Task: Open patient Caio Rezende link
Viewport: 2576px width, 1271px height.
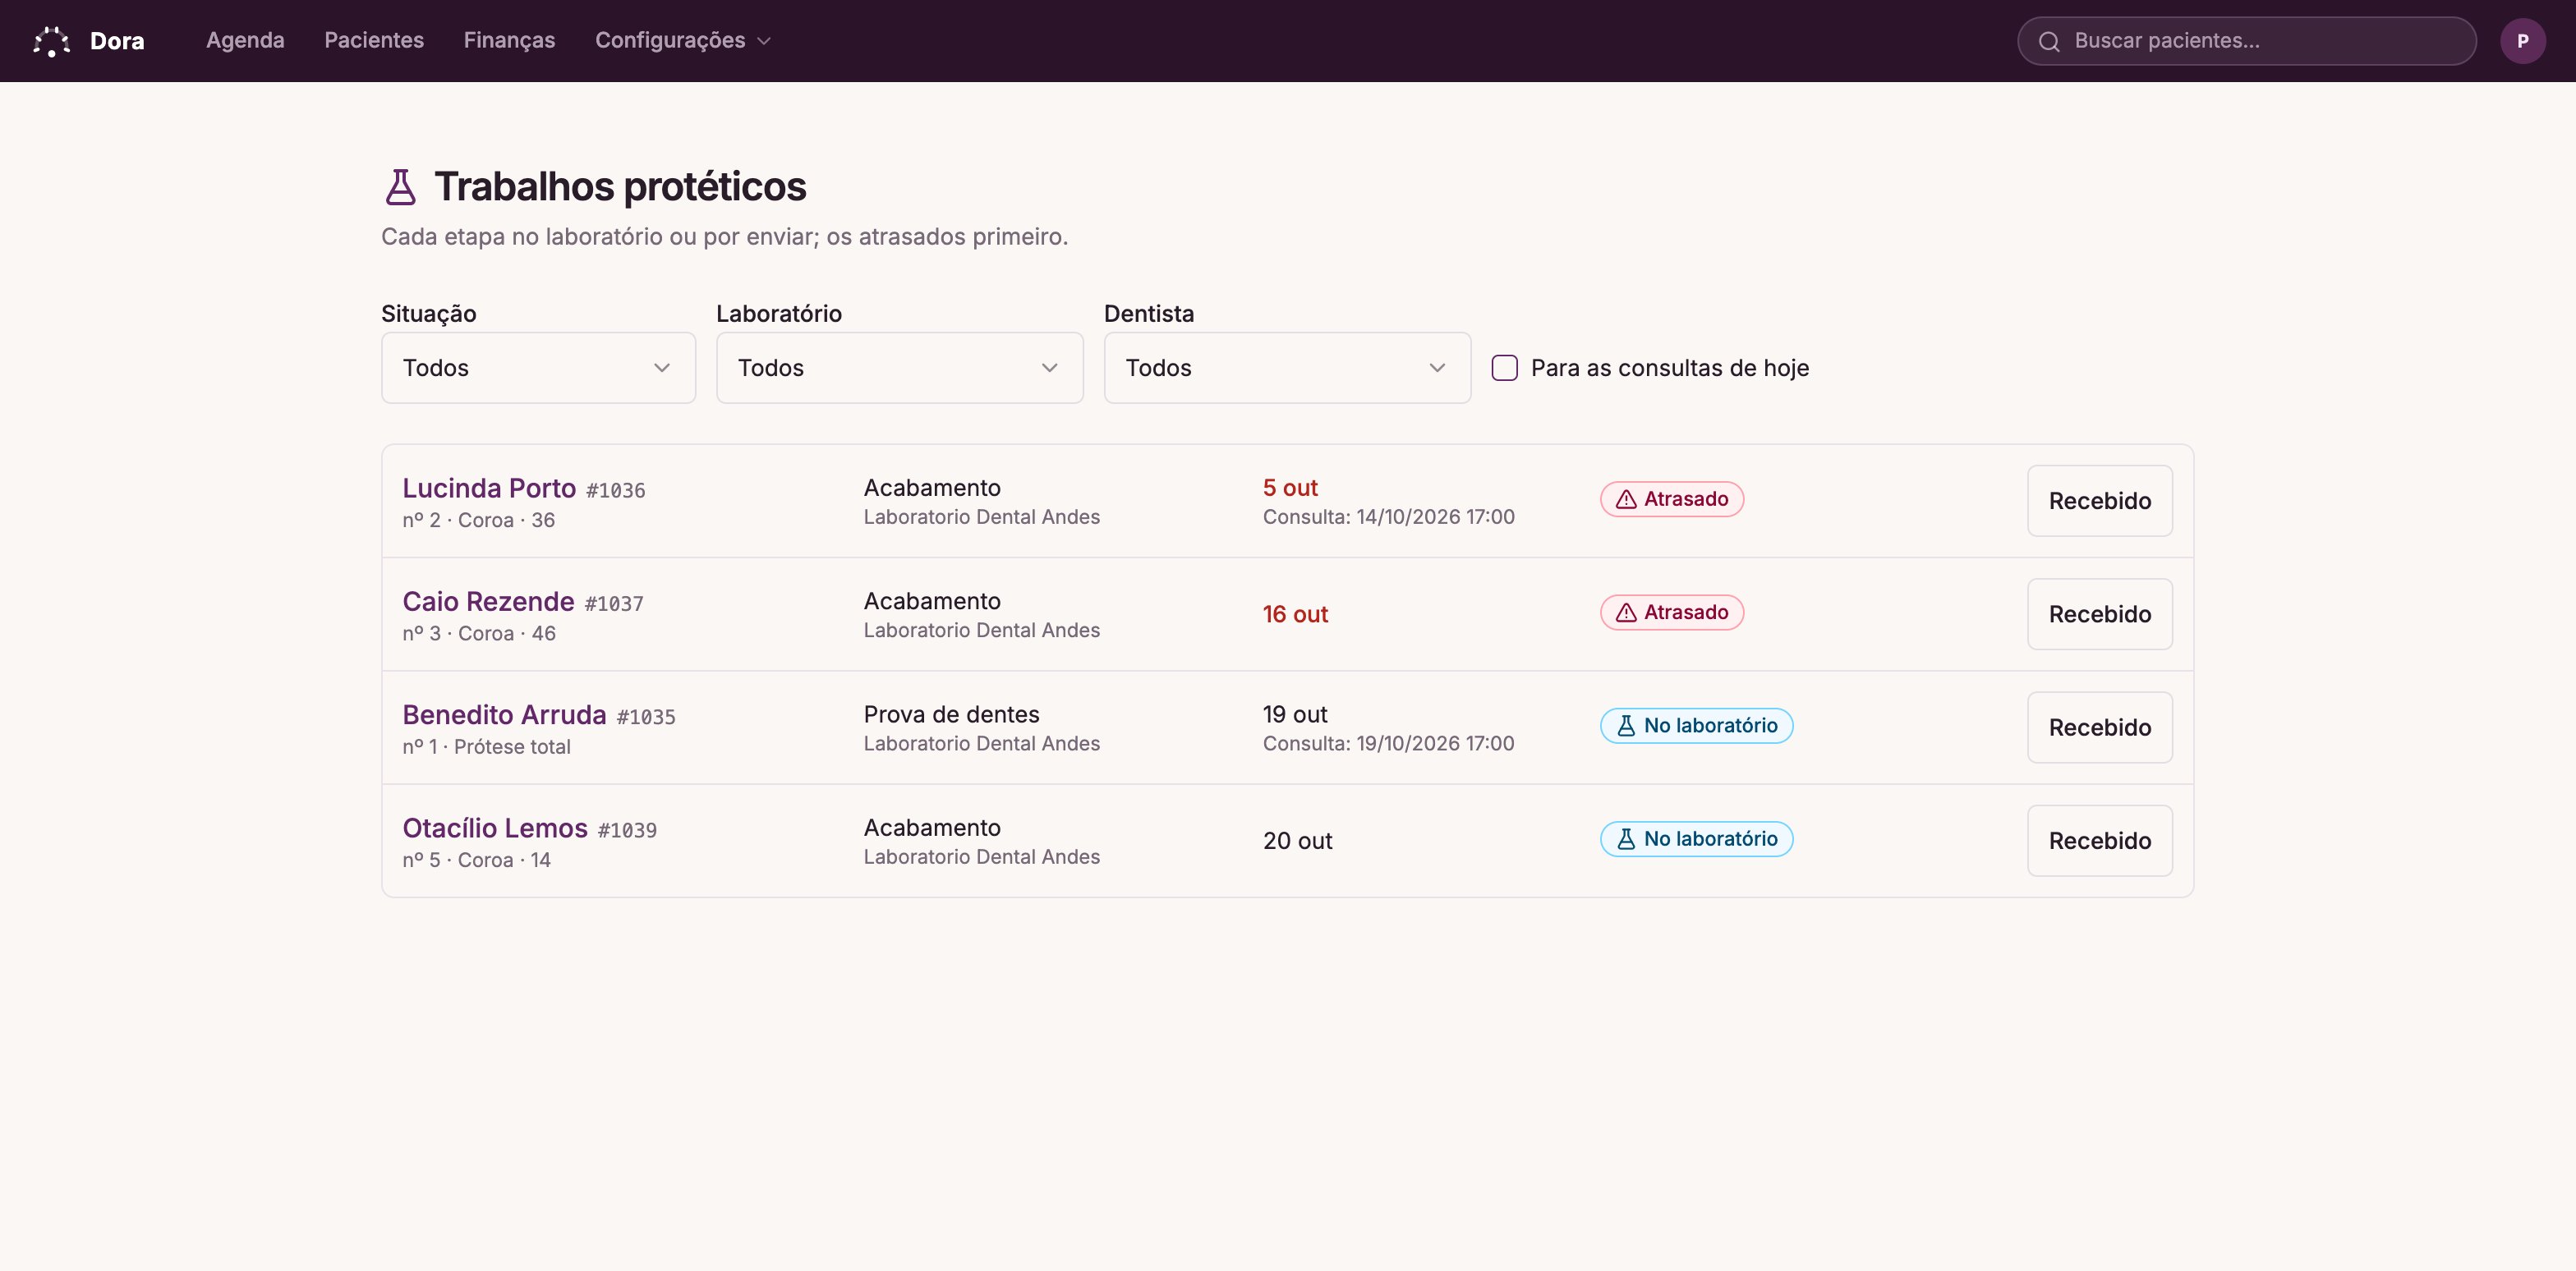Action: 488,602
